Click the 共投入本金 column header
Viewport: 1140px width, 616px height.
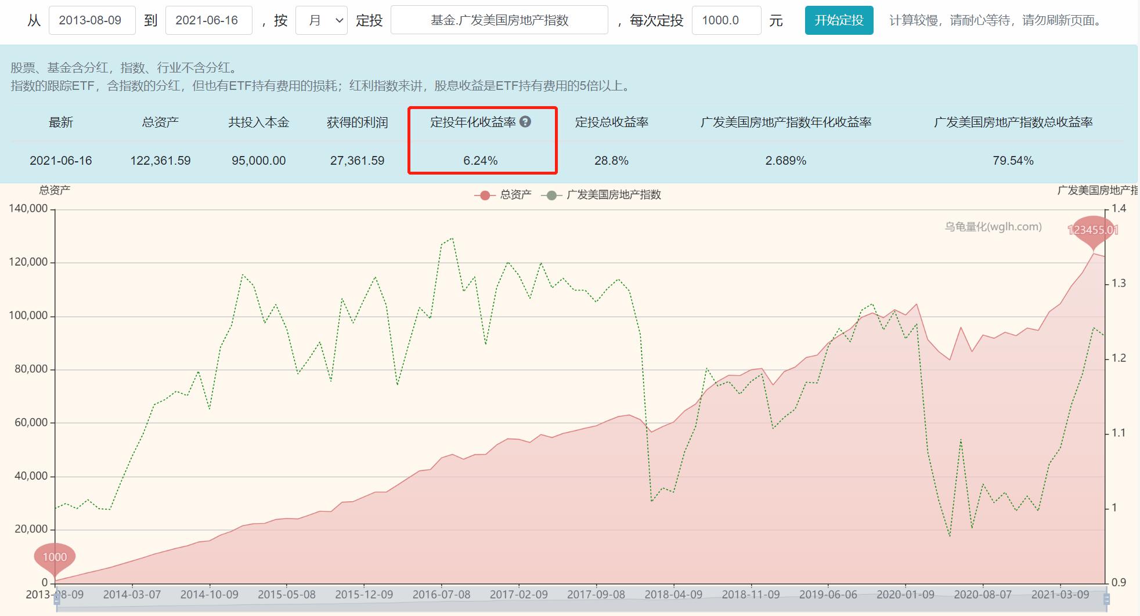tap(258, 122)
